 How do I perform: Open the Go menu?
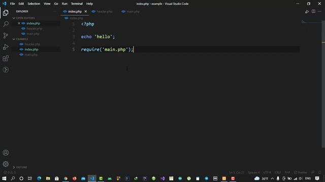pos(56,4)
